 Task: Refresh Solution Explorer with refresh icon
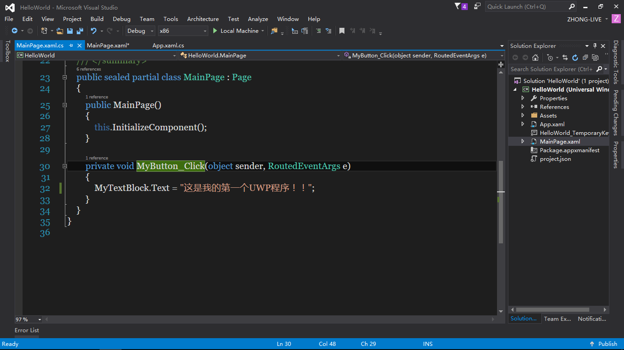[x=575, y=57]
